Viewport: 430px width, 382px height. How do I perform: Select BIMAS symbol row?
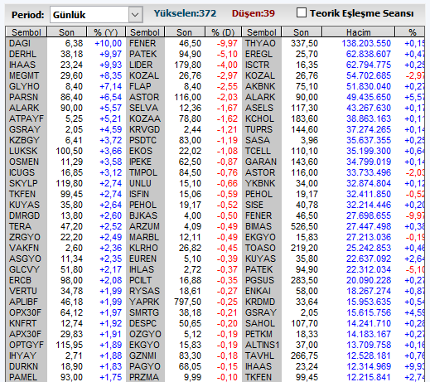[258, 226]
